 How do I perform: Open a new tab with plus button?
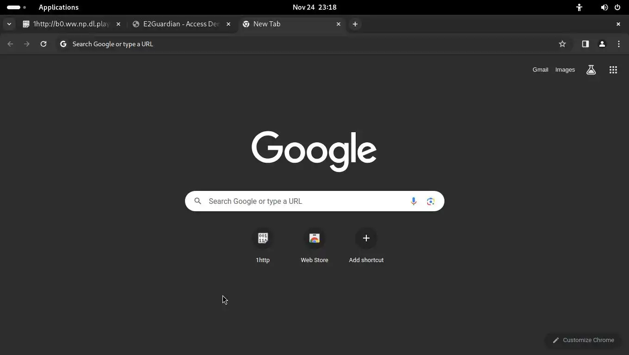355,24
